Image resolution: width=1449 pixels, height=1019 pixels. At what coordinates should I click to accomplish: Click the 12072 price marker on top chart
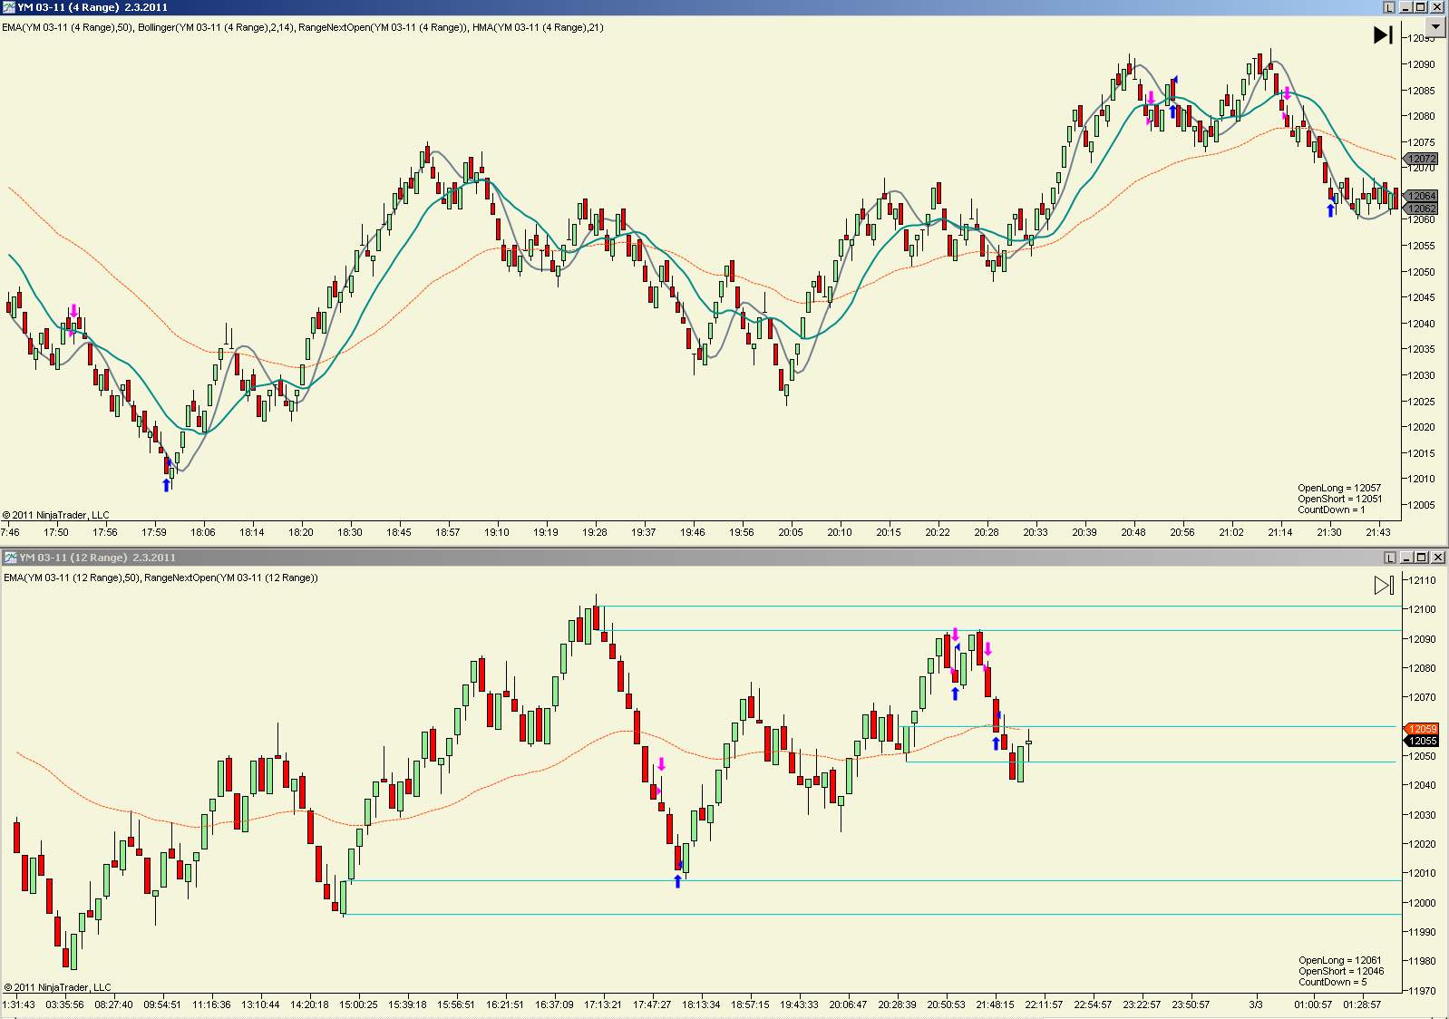[1421, 159]
